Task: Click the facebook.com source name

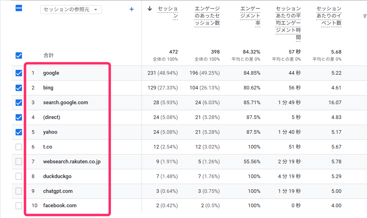Action: pyautogui.click(x=60, y=206)
